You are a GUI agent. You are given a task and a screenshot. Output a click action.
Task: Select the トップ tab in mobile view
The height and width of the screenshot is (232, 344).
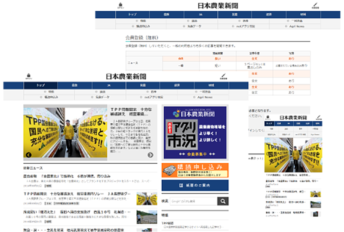pos(269,124)
